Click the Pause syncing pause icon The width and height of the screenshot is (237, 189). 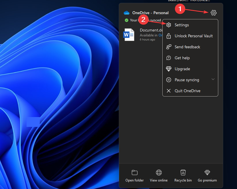169,80
